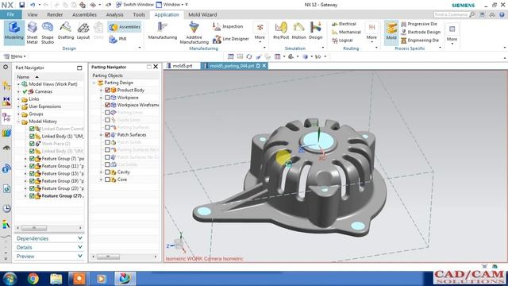The width and height of the screenshot is (508, 286).
Task: Open Additive Manufacturing
Action: [x=194, y=33]
